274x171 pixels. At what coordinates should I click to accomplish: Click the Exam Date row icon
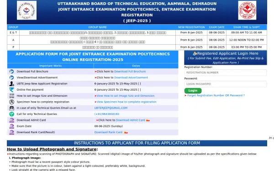[11, 126]
